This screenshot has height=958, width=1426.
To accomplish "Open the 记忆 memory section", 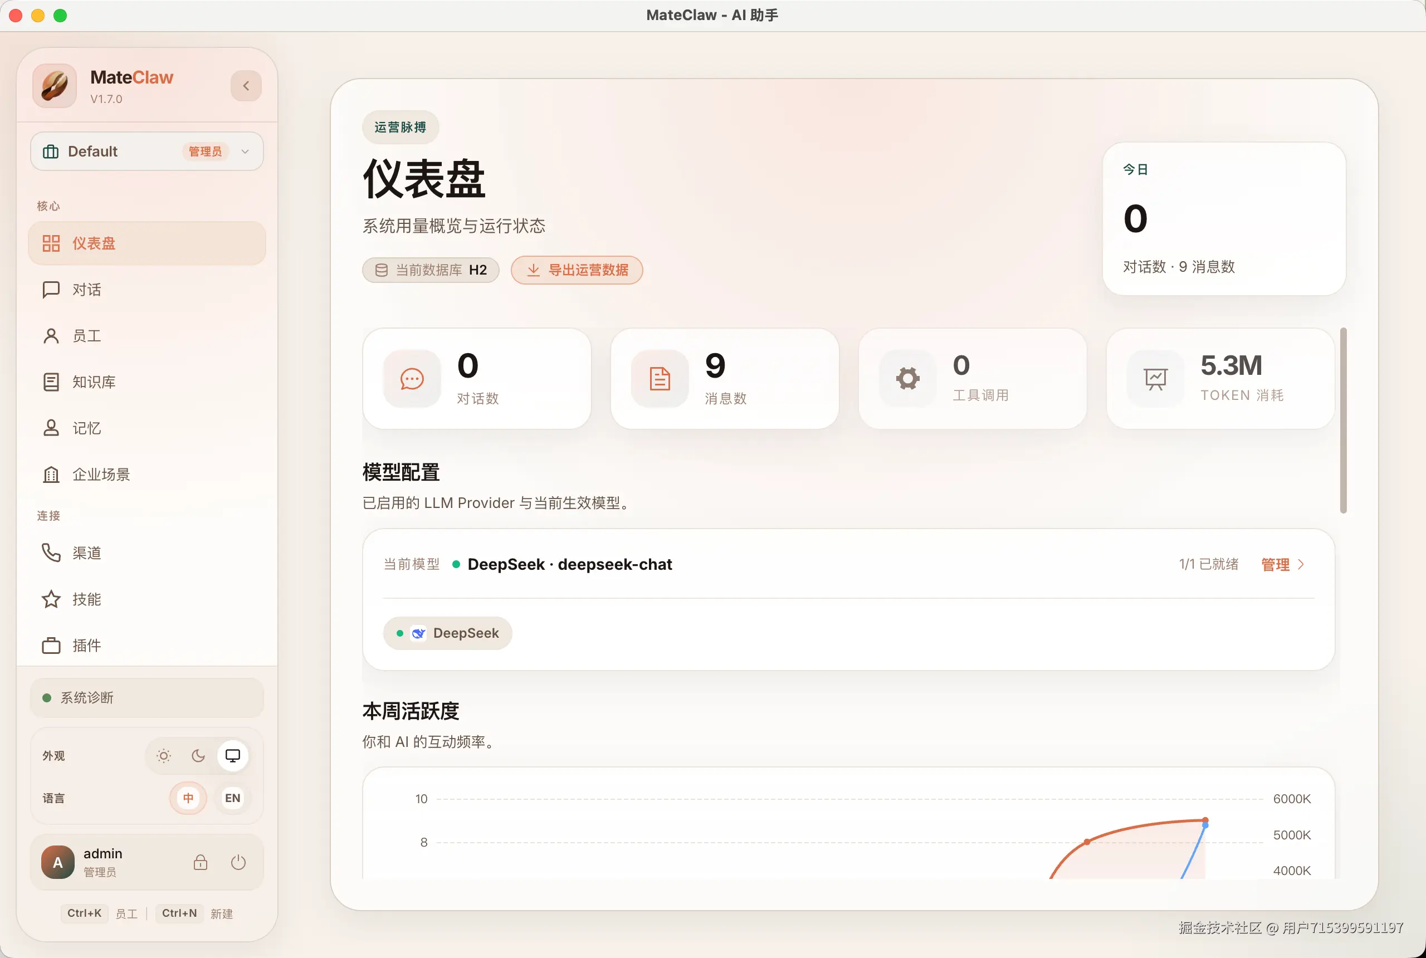I will (146, 428).
